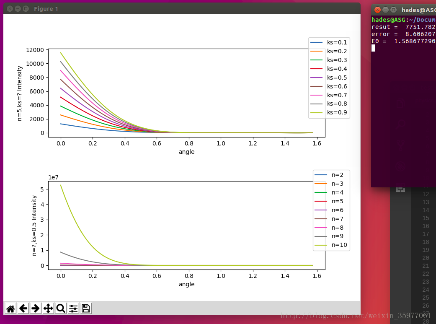Click the terminal cursor block
This screenshot has width=436, height=324.
coord(374,48)
